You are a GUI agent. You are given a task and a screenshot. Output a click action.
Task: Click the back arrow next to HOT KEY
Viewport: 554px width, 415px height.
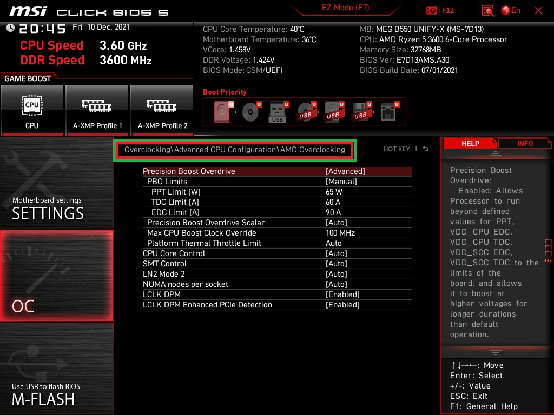426,149
